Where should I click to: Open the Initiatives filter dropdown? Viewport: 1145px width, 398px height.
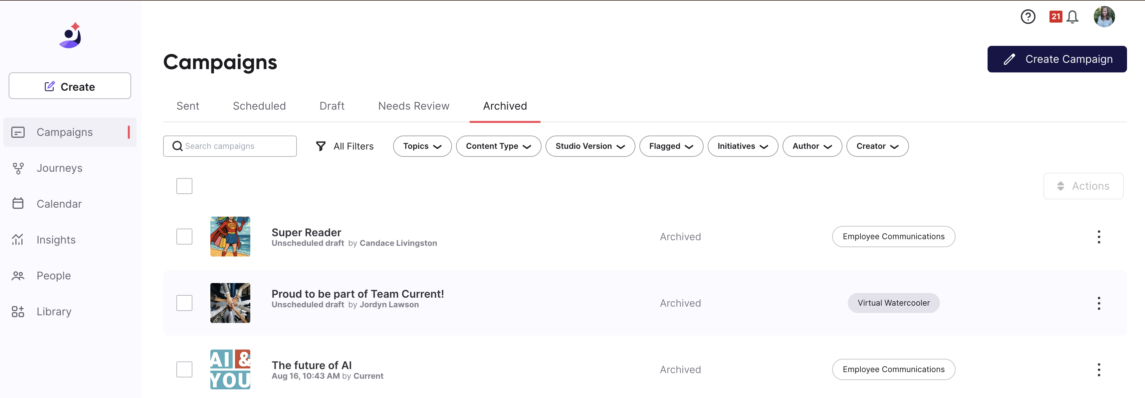click(742, 146)
